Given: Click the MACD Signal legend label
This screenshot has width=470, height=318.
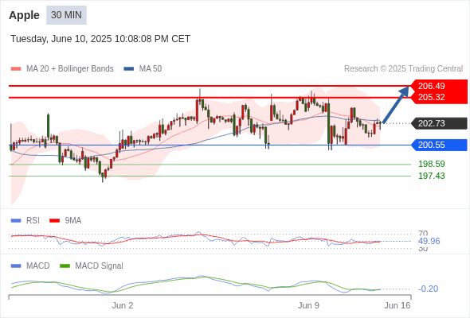Looking at the screenshot, I should tap(99, 266).
